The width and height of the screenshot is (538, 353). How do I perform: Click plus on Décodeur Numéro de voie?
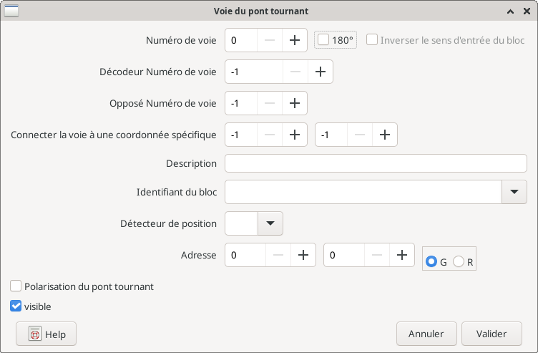pos(320,72)
